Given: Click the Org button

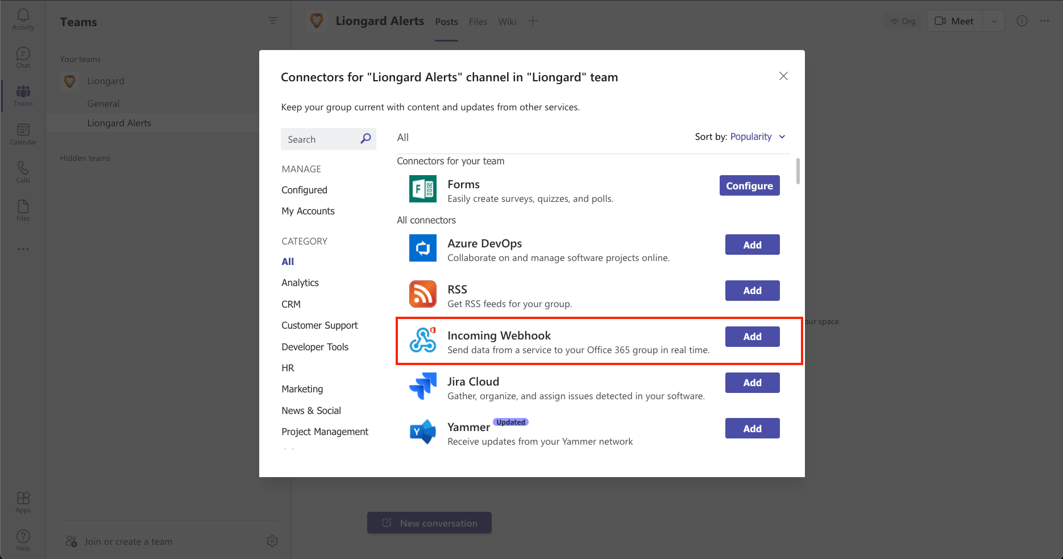Looking at the screenshot, I should 903,21.
